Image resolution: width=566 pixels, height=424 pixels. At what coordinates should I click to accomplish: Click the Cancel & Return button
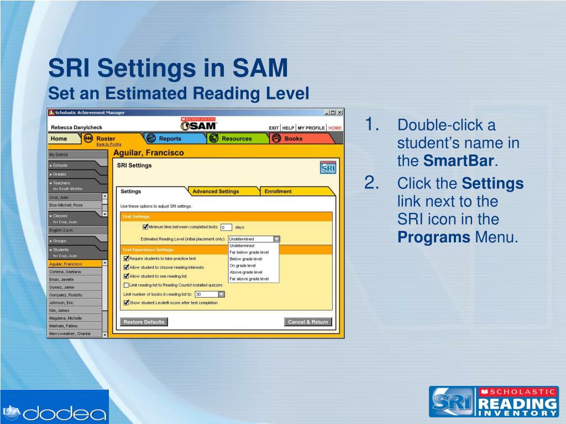[308, 322]
